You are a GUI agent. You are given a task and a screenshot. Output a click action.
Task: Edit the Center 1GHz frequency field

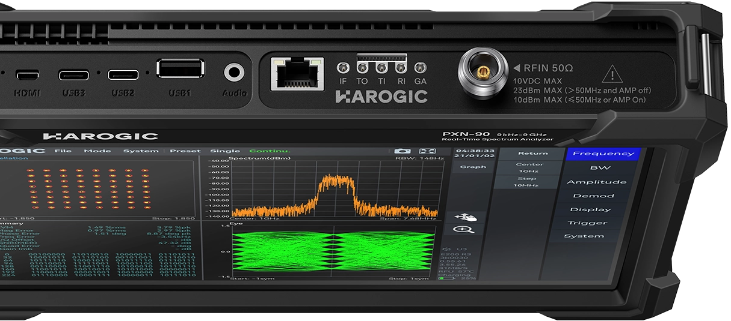[x=529, y=167]
